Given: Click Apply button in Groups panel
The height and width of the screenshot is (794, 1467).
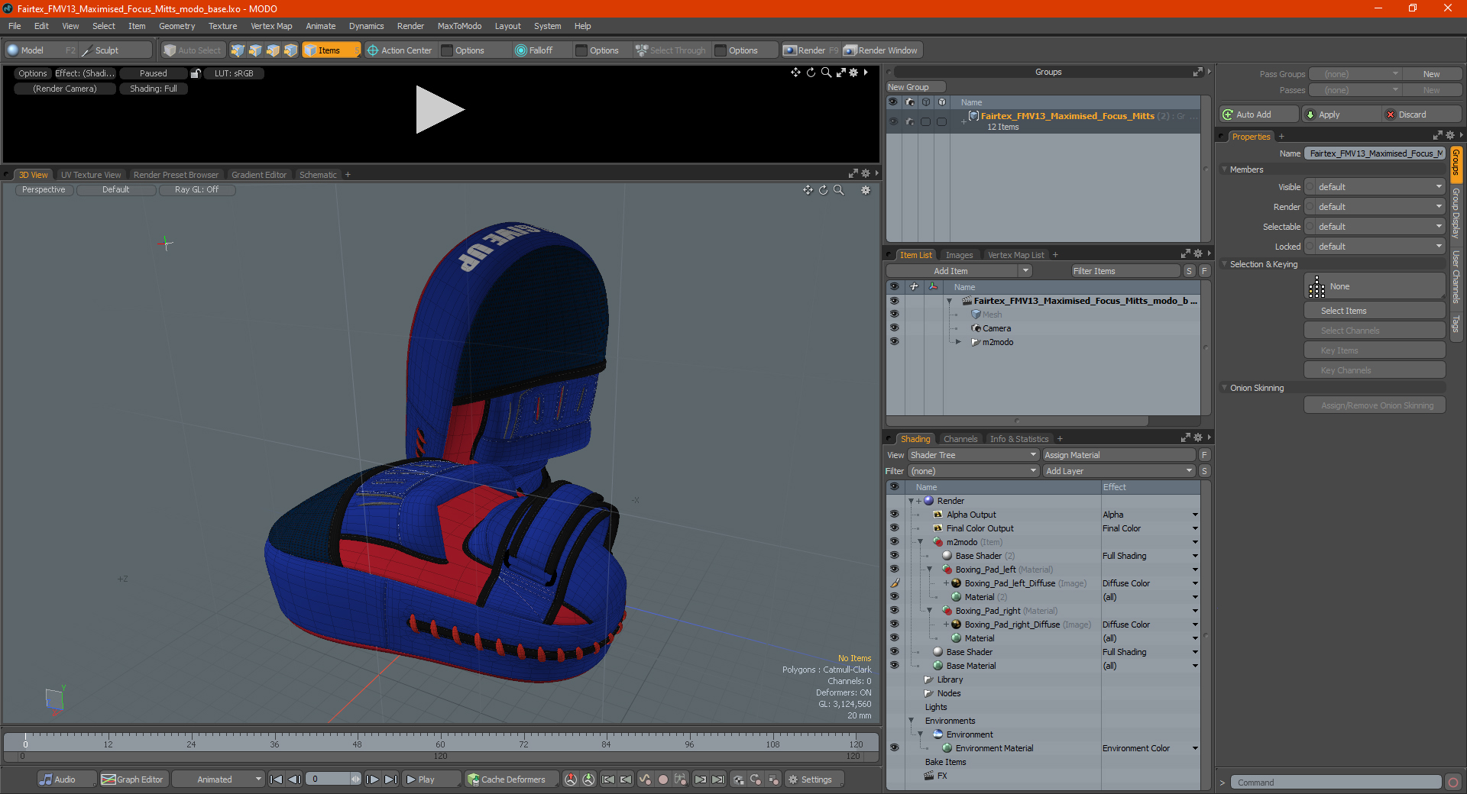Looking at the screenshot, I should 1341,115.
